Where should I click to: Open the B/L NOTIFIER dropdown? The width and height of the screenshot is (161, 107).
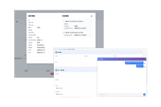(x=75, y=94)
